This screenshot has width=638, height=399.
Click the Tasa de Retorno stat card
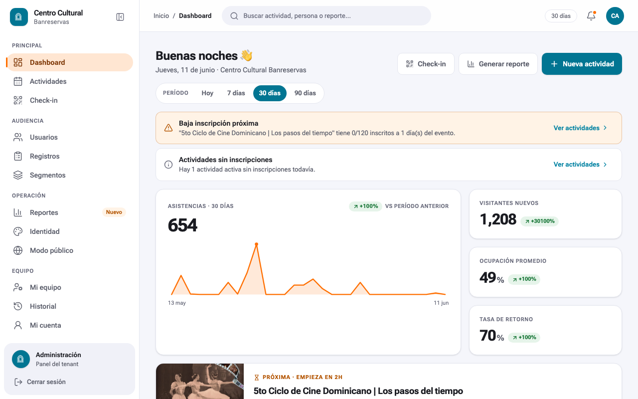[545, 330]
